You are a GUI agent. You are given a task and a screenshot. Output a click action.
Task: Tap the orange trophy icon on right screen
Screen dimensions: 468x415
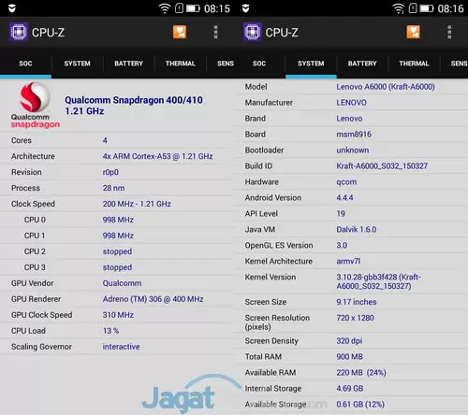point(413,32)
